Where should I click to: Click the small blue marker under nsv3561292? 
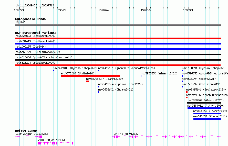click(182, 87)
